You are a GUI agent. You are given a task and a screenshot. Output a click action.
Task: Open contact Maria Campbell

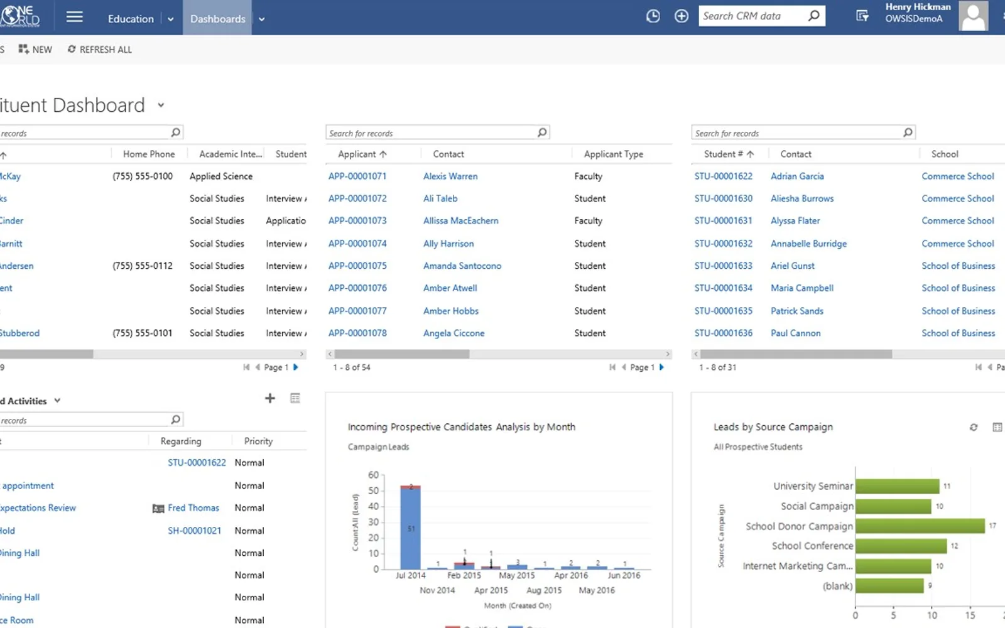802,288
